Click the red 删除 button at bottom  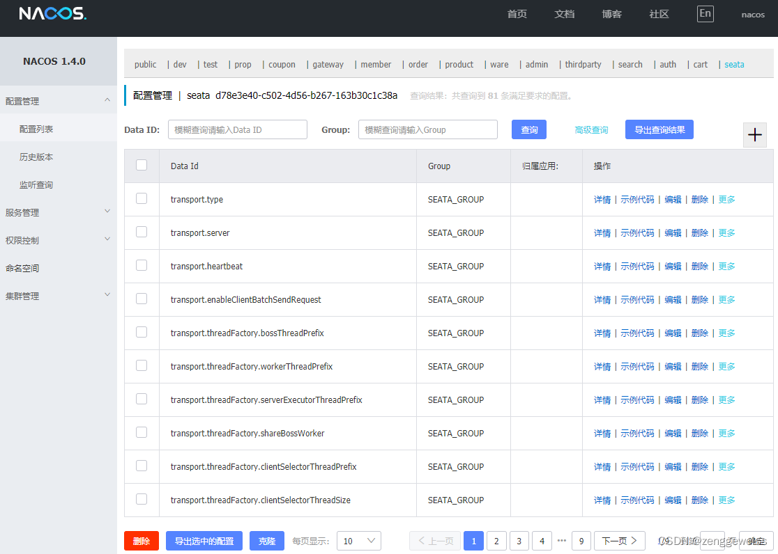pos(142,541)
